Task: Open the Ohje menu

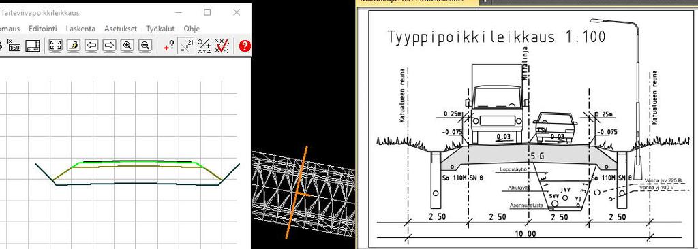Action: pyautogui.click(x=192, y=29)
